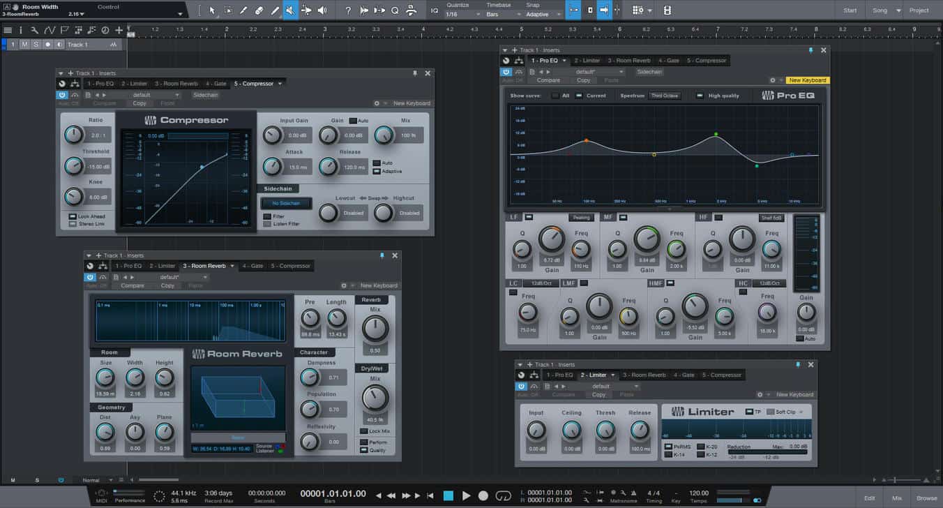Click the Limiter Ceiling knob
This screenshot has width=943, height=508.
pyautogui.click(x=571, y=430)
